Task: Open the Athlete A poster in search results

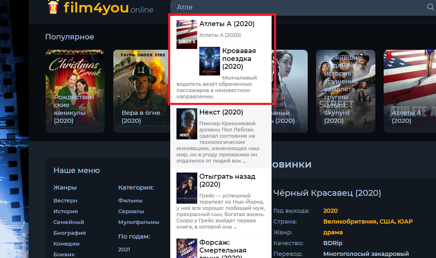Action: [187, 34]
